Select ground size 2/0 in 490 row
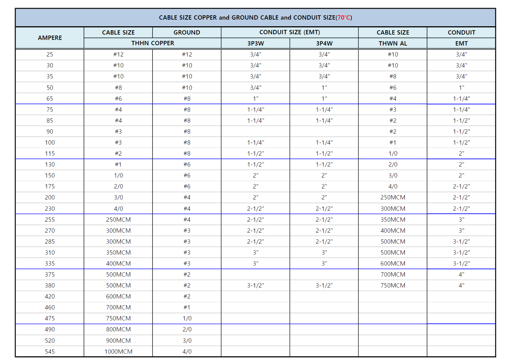Screen dimensions: 507x358 pyautogui.click(x=187, y=329)
